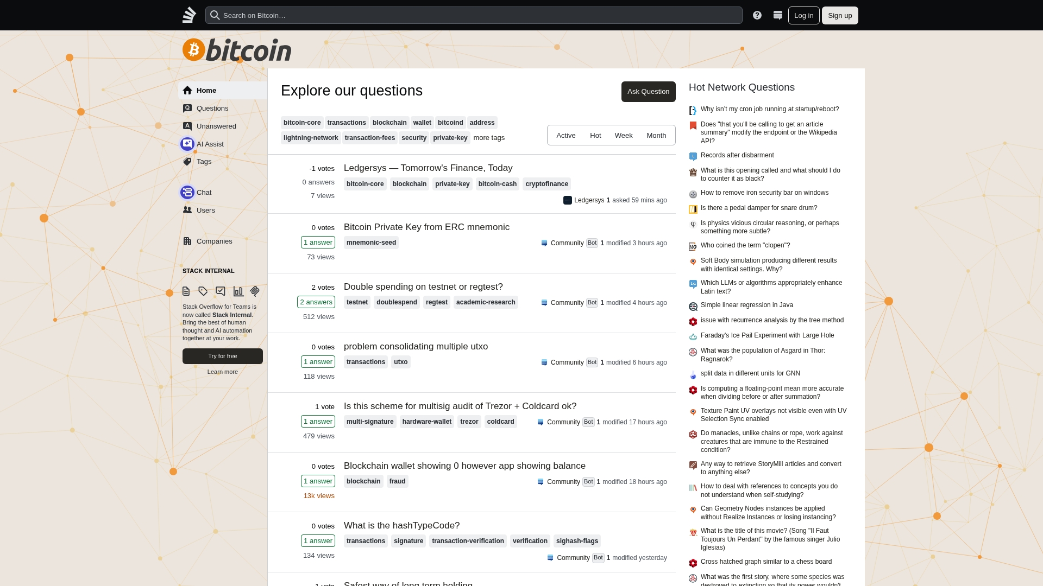The width and height of the screenshot is (1043, 586).
Task: Select the Month filter tab
Action: [x=656, y=136]
